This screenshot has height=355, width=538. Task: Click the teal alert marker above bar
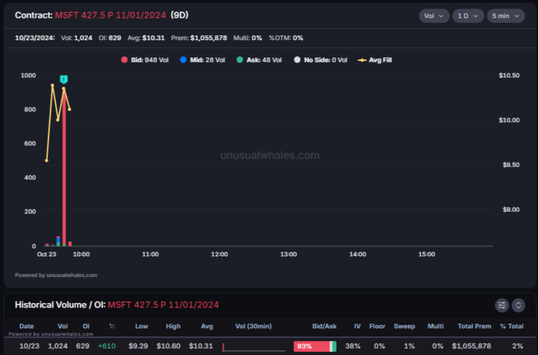pos(64,79)
